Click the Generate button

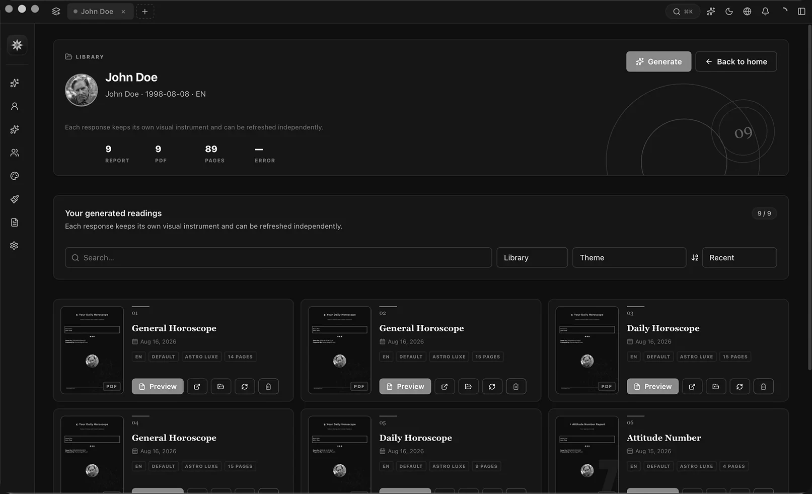(658, 61)
